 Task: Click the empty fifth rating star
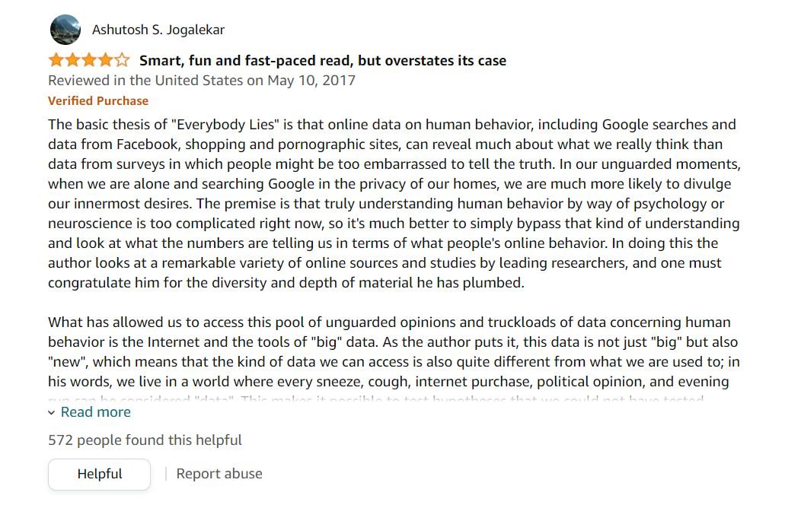coord(122,61)
